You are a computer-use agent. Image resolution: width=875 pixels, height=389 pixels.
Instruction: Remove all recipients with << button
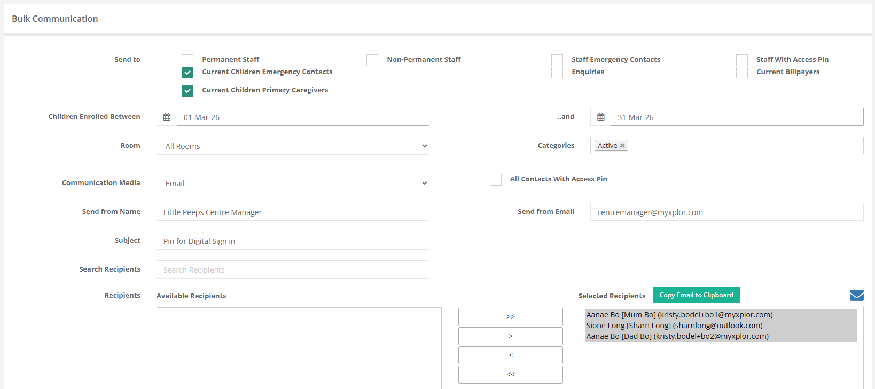point(510,375)
